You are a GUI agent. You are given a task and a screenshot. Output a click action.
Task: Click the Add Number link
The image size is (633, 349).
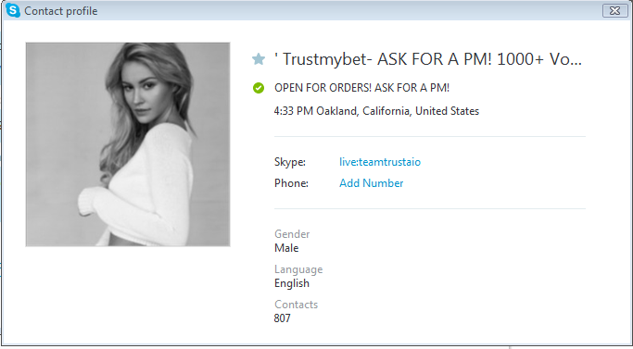(371, 183)
